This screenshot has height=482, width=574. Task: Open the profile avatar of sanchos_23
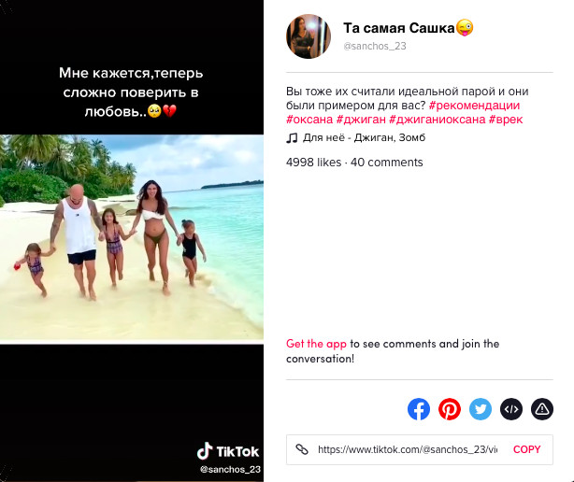(x=309, y=36)
